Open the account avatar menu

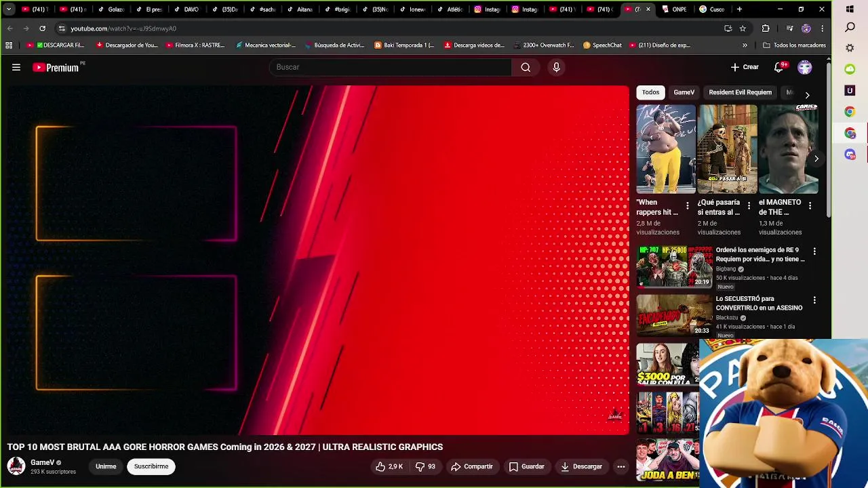tap(805, 67)
